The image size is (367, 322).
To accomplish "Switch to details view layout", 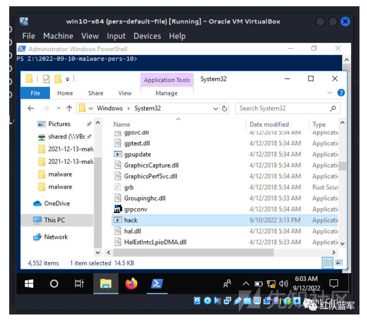I will coord(328,263).
